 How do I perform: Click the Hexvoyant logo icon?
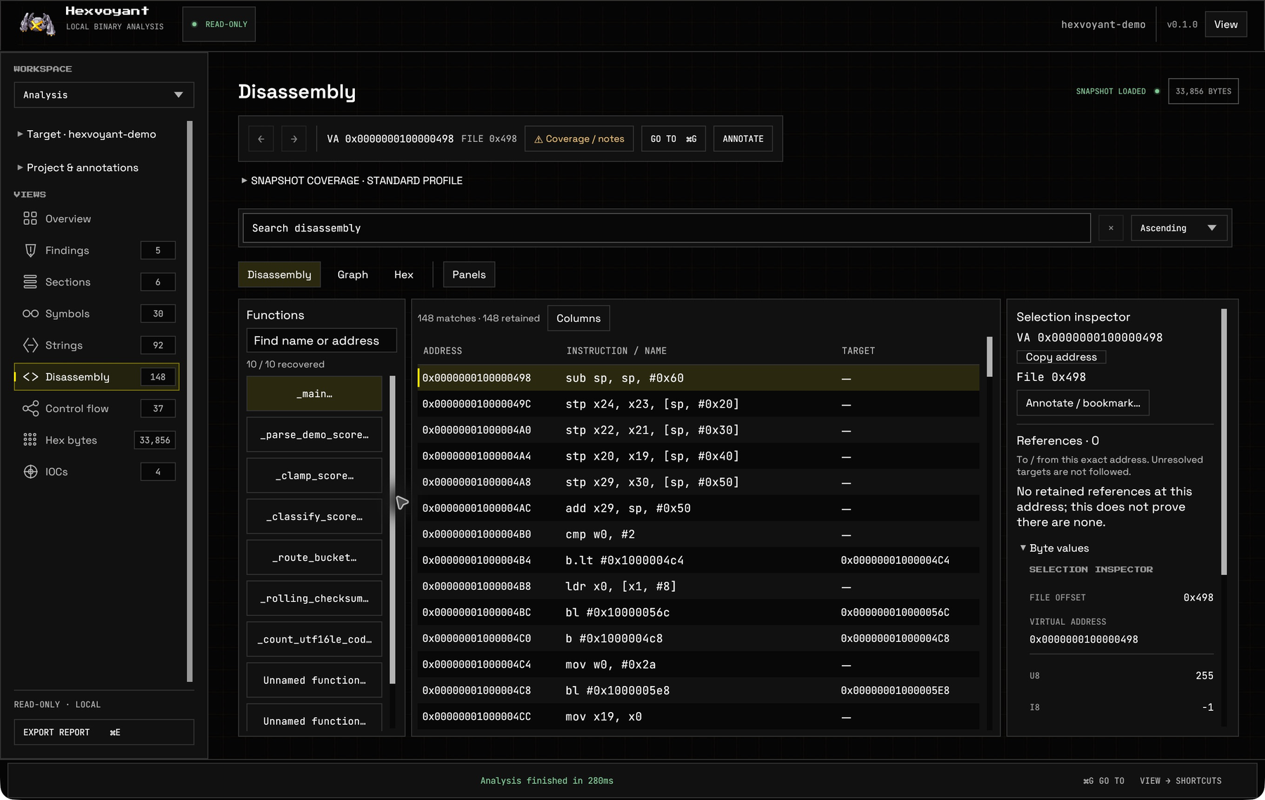(37, 24)
